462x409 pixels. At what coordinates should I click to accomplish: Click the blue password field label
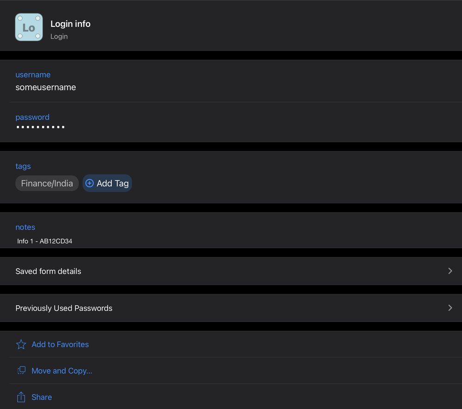pos(32,117)
